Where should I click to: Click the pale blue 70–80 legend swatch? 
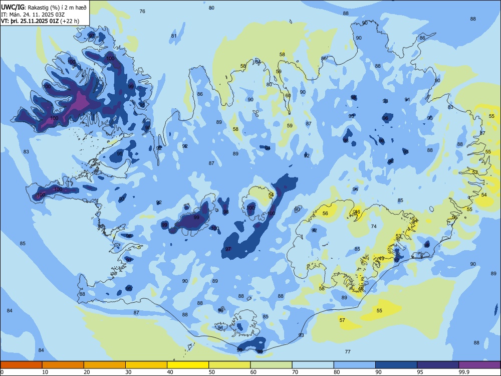click(313, 365)
